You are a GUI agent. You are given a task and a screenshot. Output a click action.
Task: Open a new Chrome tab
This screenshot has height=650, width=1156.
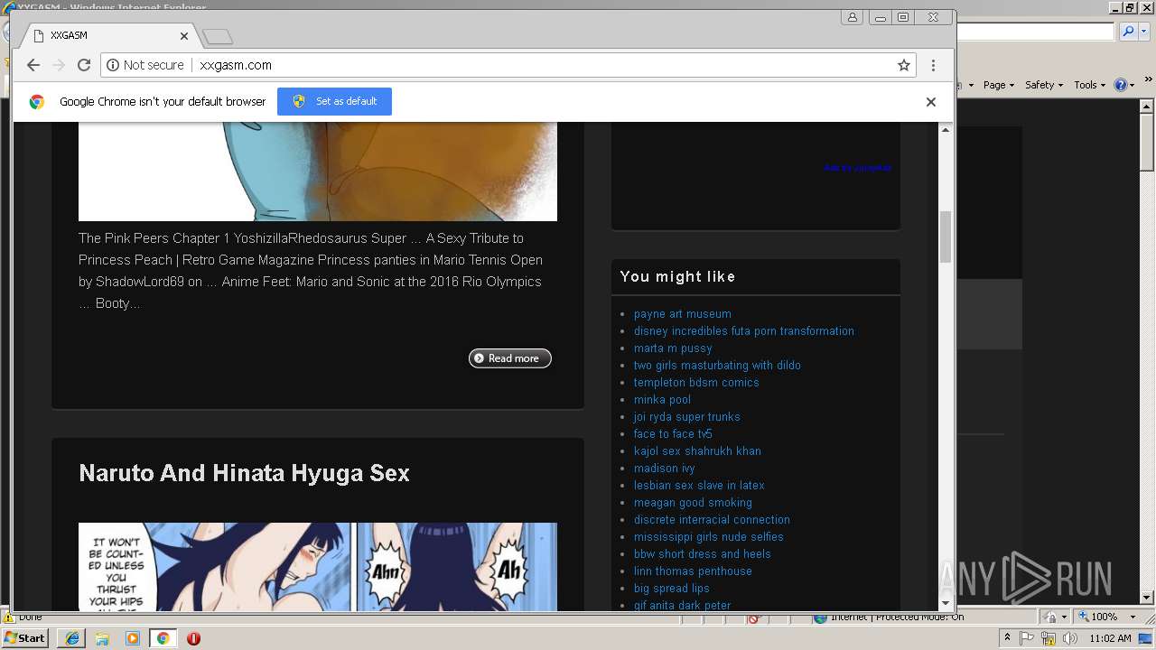click(218, 36)
